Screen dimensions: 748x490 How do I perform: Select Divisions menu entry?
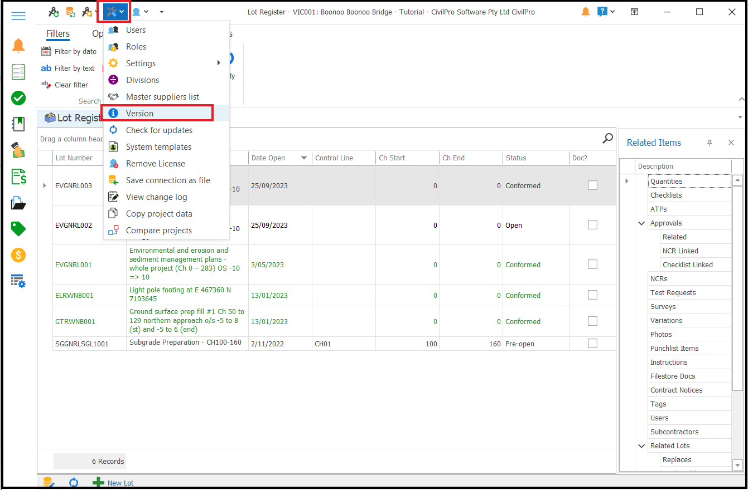[x=166, y=80]
